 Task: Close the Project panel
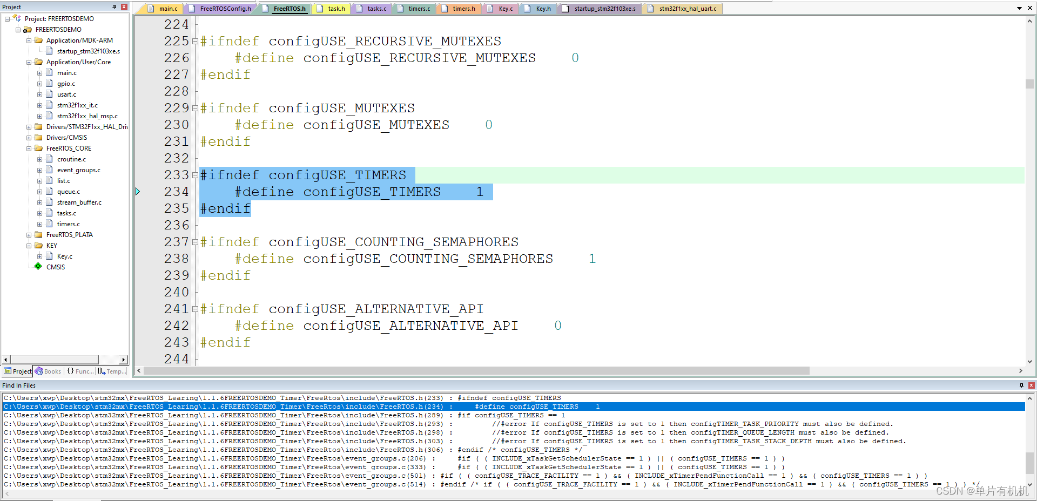(x=124, y=7)
